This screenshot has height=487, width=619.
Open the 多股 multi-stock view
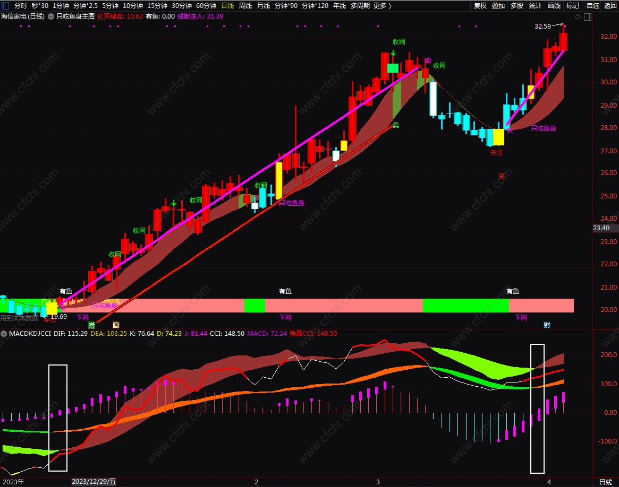tap(516, 6)
